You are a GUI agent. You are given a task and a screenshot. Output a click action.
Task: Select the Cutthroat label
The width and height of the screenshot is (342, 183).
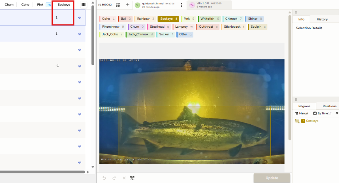coord(208,27)
